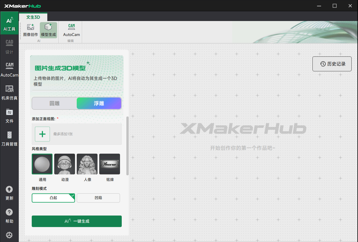The height and width of the screenshot is (242, 358).
Task: Click the 雕刻模式 label
Action: [x=39, y=189]
